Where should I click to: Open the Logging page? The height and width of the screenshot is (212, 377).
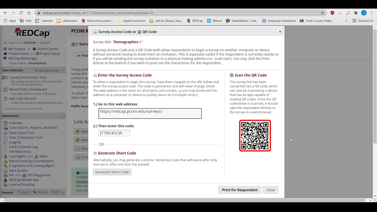point(15,142)
